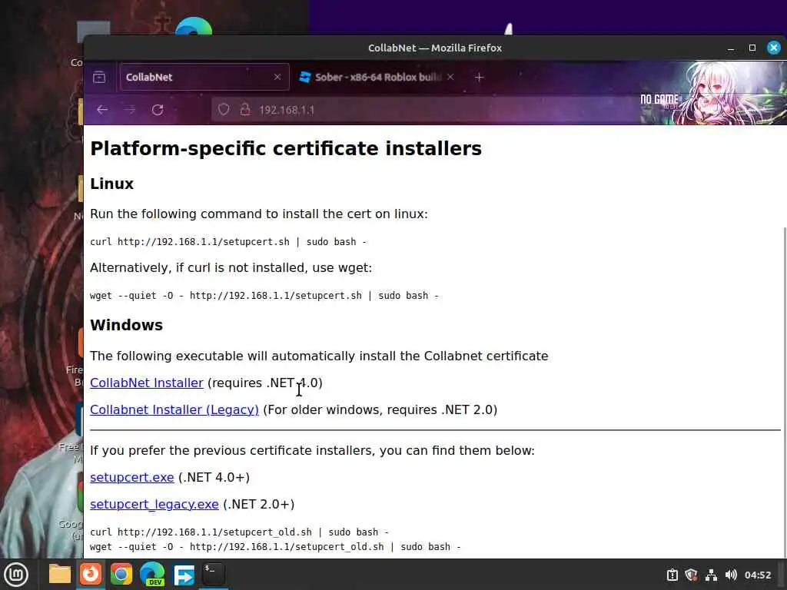Viewport: 787px width, 590px height.
Task: Click the forward navigation arrow
Action: tap(130, 110)
